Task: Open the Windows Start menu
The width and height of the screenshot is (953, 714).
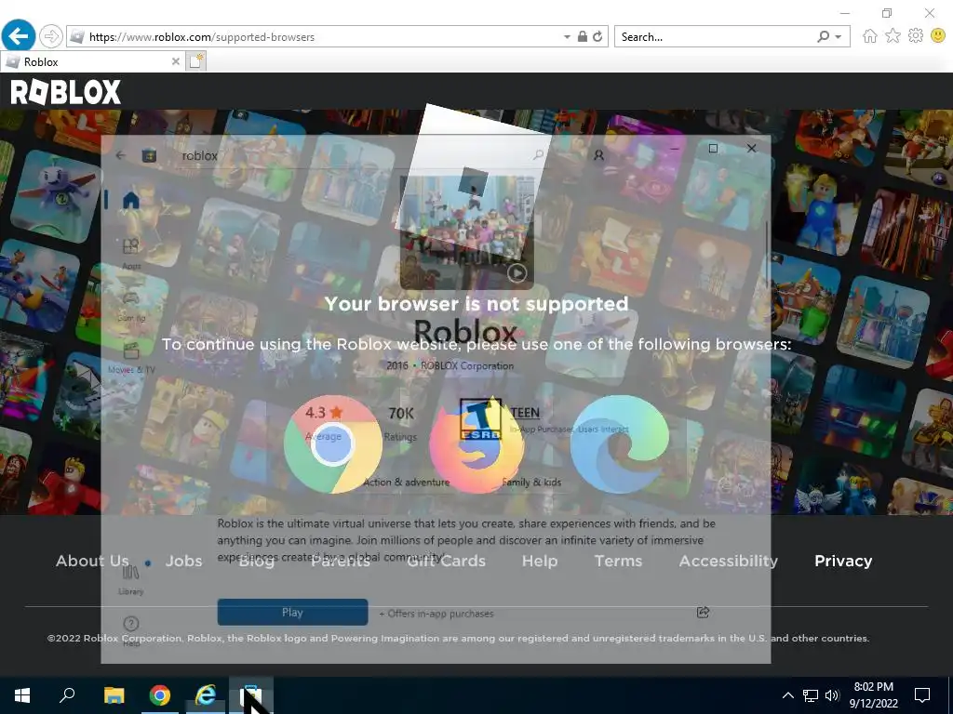Action: 22,695
